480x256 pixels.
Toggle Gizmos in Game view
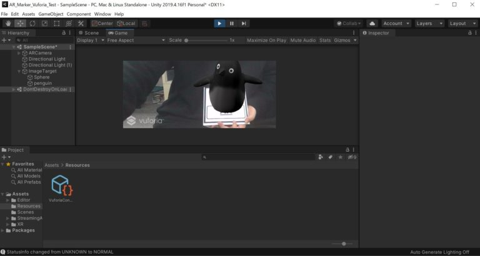tap(342, 41)
